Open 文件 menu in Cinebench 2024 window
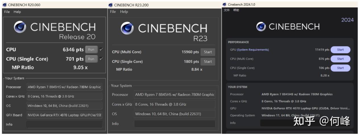The width and height of the screenshot is (360, 136). tap(226, 10)
